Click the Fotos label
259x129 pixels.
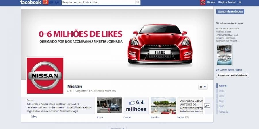(100, 117)
